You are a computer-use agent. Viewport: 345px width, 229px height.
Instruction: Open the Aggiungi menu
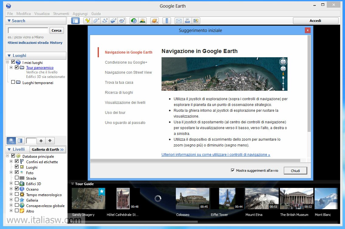80,14
